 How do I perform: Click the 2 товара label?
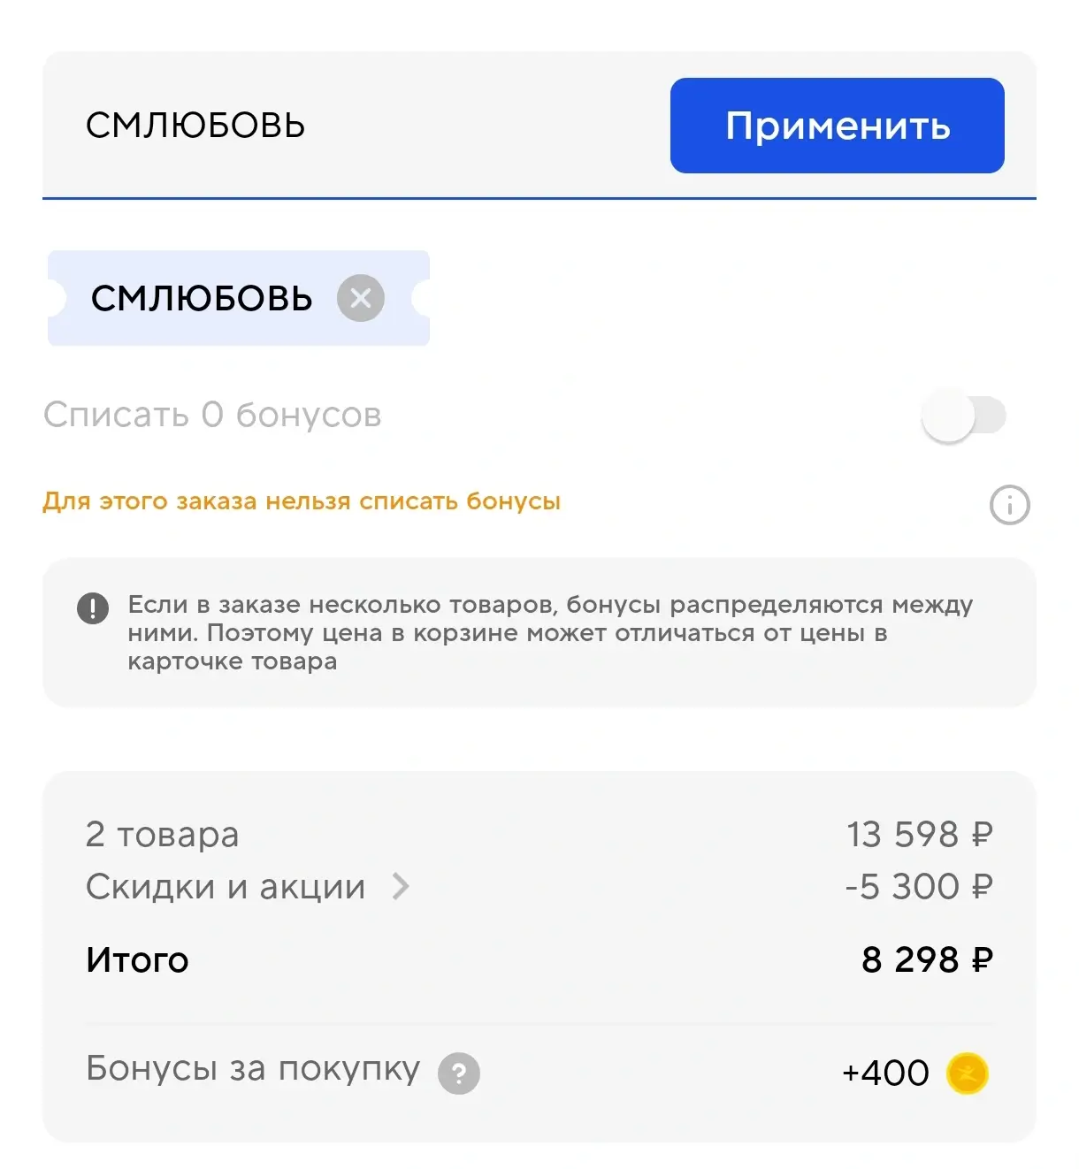pos(163,835)
